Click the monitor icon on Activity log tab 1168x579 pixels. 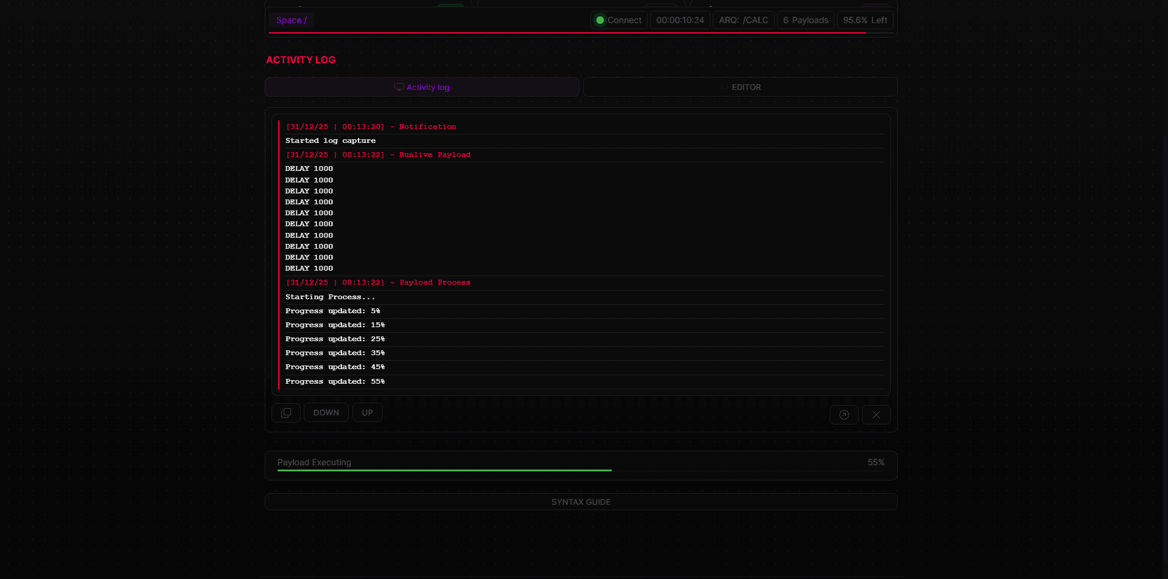(x=399, y=87)
